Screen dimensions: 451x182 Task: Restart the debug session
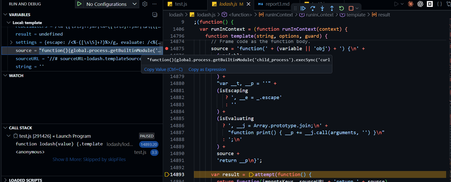coord(341,8)
